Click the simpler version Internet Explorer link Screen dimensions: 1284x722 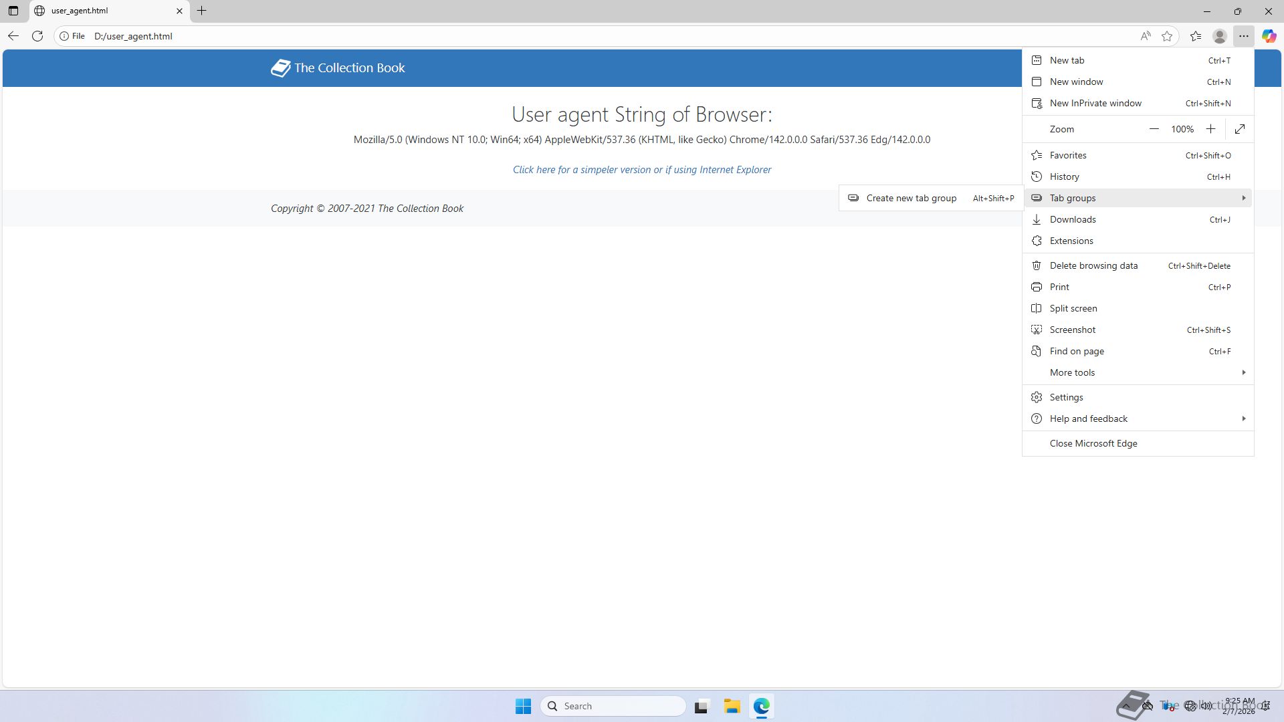[x=641, y=170]
